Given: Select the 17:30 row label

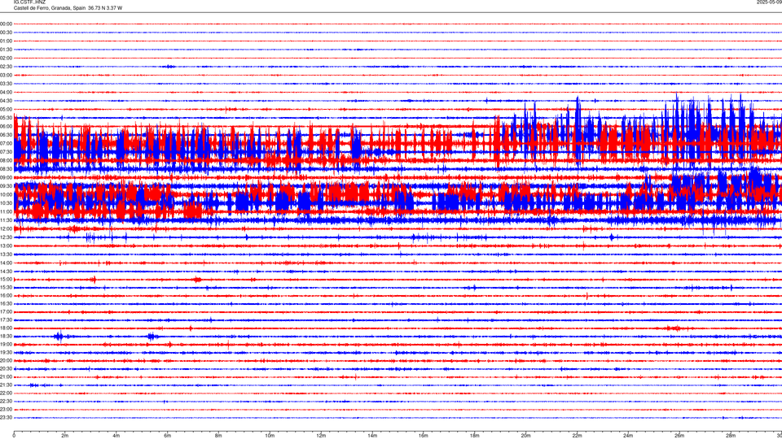Looking at the screenshot, I should (6, 320).
